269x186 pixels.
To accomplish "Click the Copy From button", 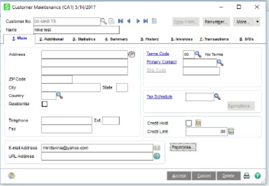I will [x=186, y=22].
